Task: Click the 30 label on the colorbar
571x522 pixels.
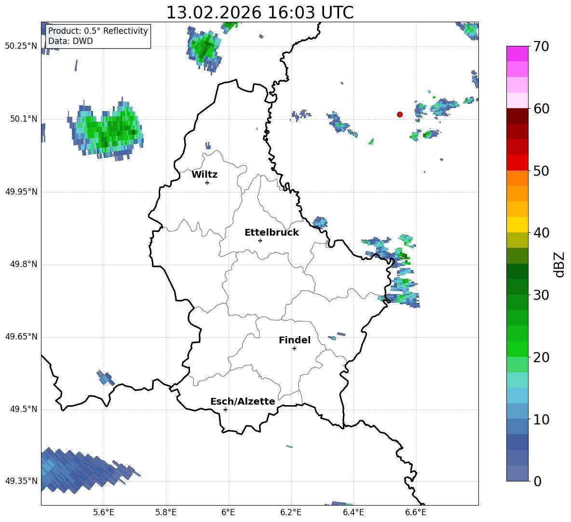Action: (541, 295)
